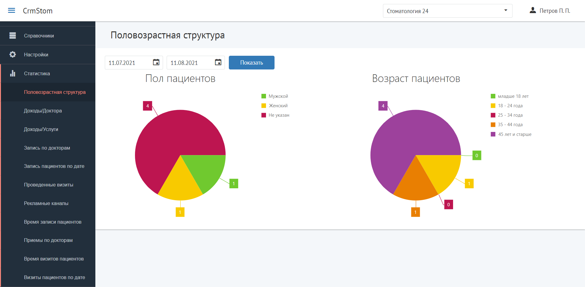Click the Половозрастная структура page heading
The height and width of the screenshot is (287, 585).
click(x=168, y=35)
